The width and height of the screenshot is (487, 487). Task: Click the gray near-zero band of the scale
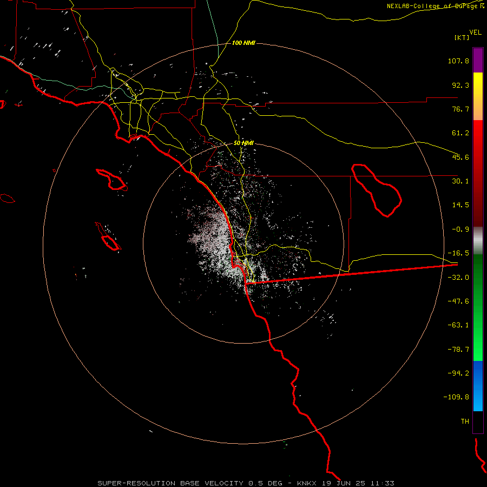[478, 240]
